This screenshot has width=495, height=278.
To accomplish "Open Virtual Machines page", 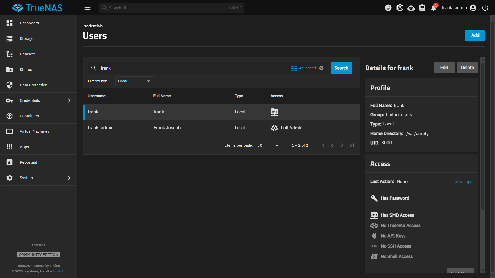I will [x=39, y=131].
